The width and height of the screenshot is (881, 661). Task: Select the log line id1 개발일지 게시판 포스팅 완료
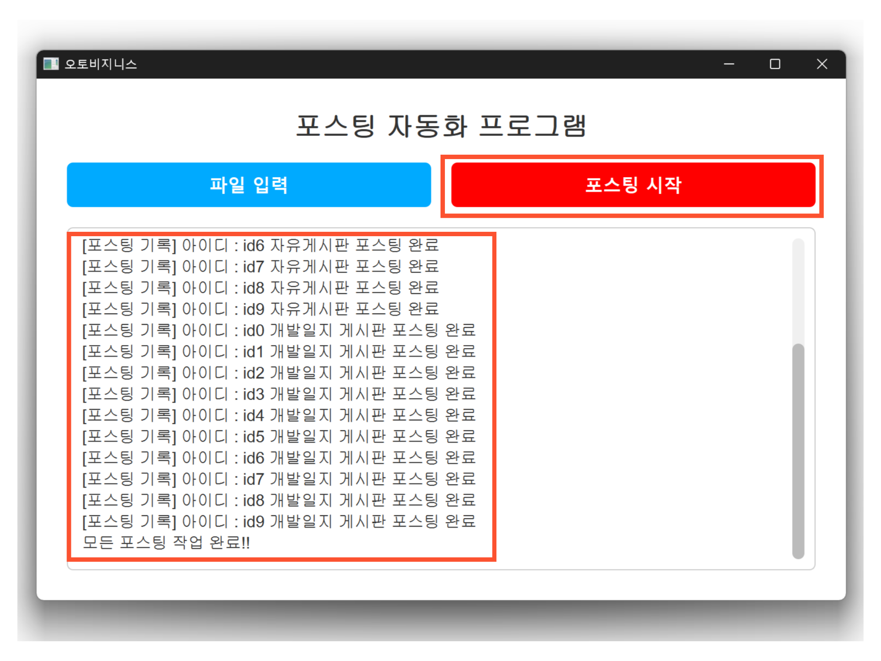pos(279,352)
